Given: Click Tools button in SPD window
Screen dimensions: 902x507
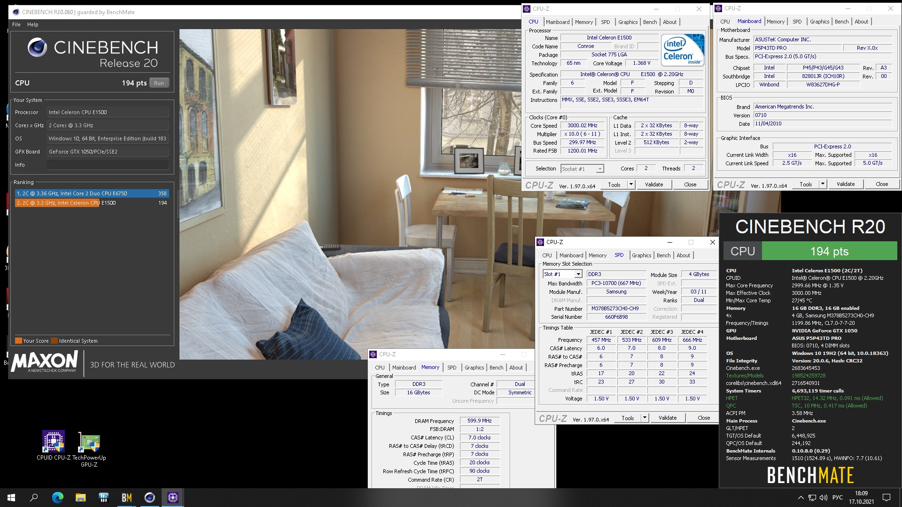Looking at the screenshot, I should [628, 418].
